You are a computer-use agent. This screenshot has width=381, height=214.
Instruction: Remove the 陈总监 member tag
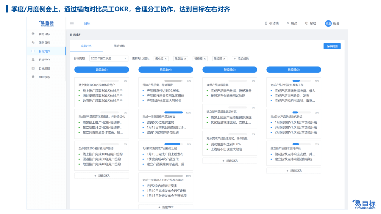tap(185, 59)
